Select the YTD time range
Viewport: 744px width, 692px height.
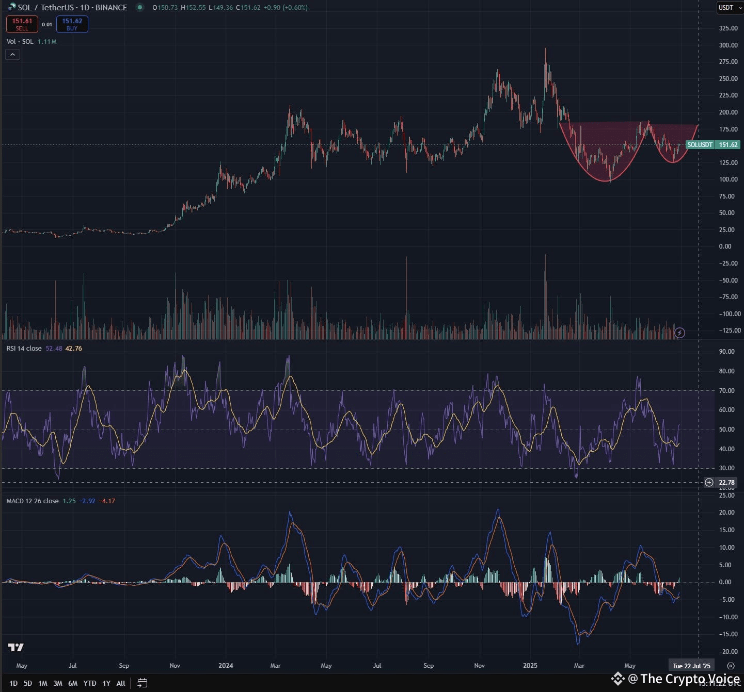point(90,683)
